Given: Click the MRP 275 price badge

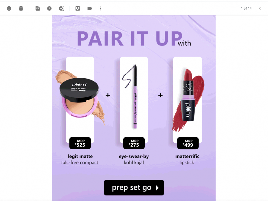Looking at the screenshot, I should pyautogui.click(x=134, y=143).
